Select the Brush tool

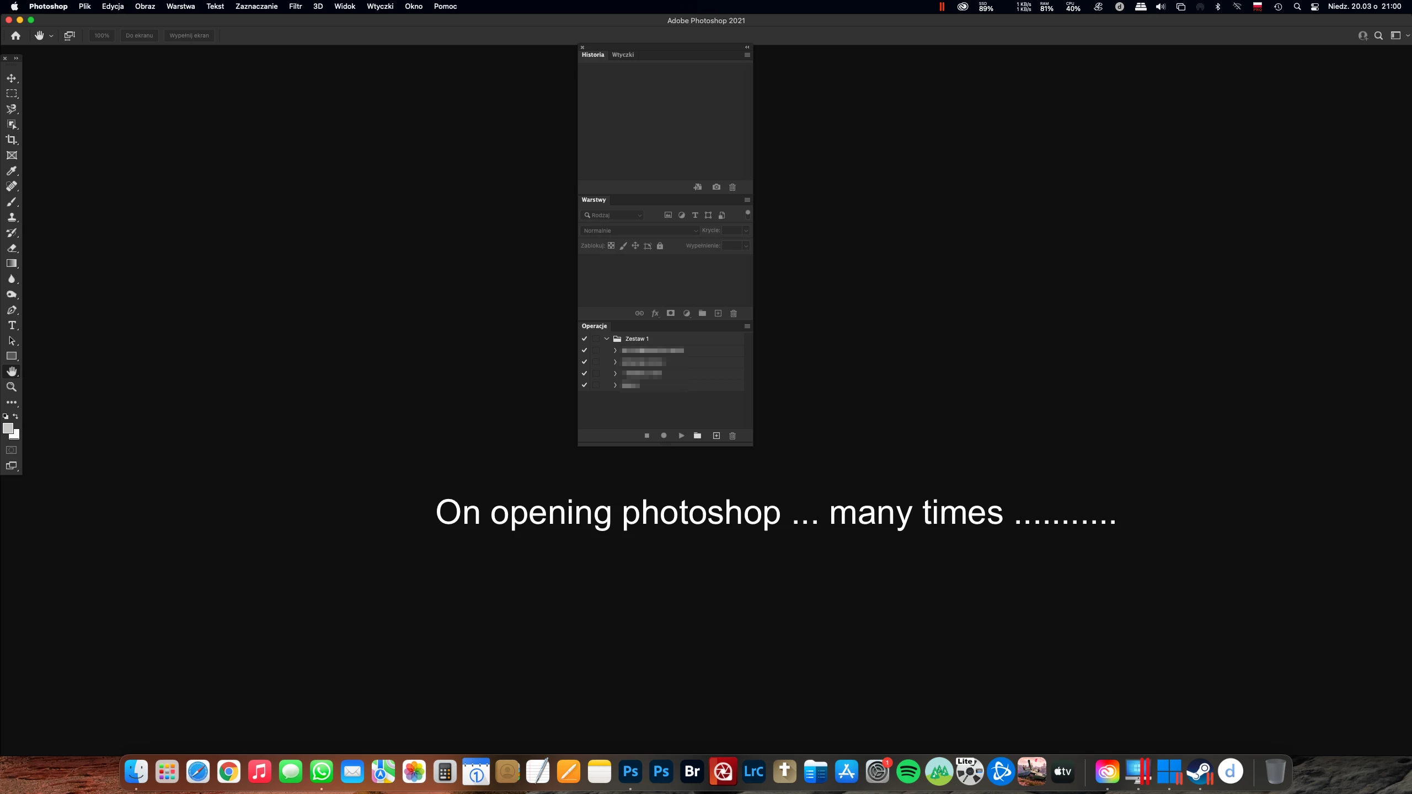click(x=12, y=202)
